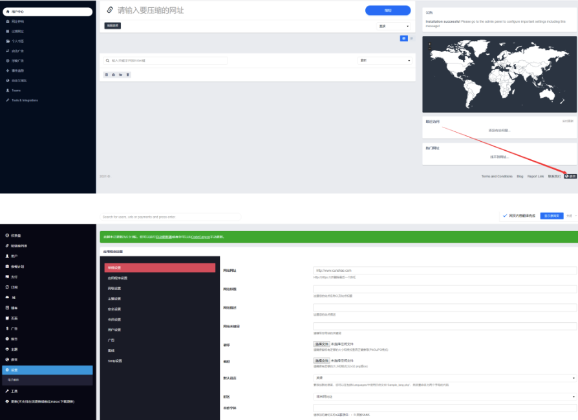This screenshot has width=578, height=420.
Task: Open the globe-icon item above 设置 in admin sidebar
Action: pos(12,359)
